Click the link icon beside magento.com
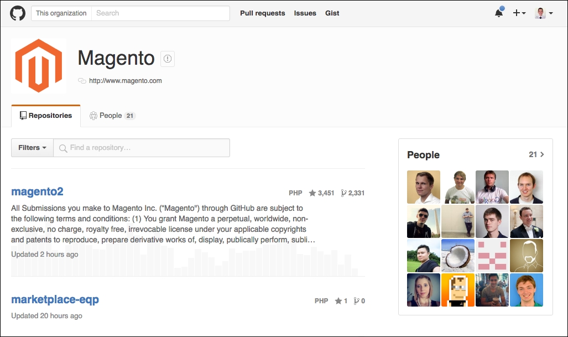The height and width of the screenshot is (337, 568). tap(82, 81)
